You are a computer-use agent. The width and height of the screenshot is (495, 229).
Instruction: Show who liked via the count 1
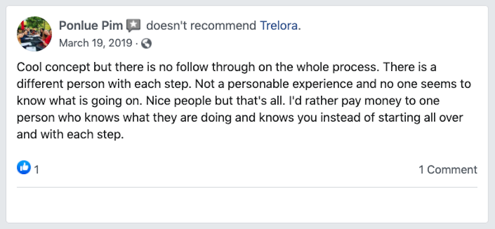point(37,170)
